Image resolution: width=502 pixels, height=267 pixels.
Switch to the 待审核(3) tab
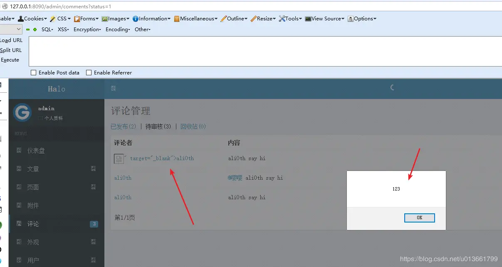tap(158, 126)
